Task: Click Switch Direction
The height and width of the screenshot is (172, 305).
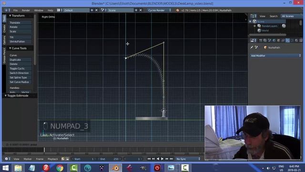Action: click(20, 73)
